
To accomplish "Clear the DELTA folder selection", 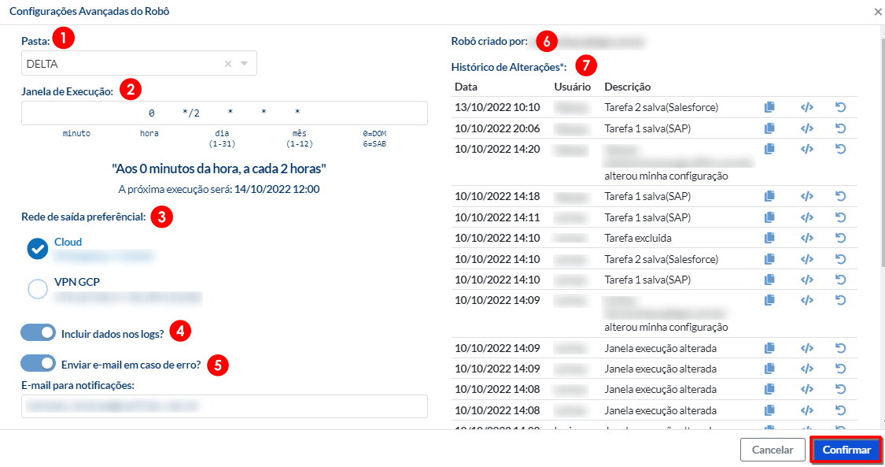I will (228, 64).
